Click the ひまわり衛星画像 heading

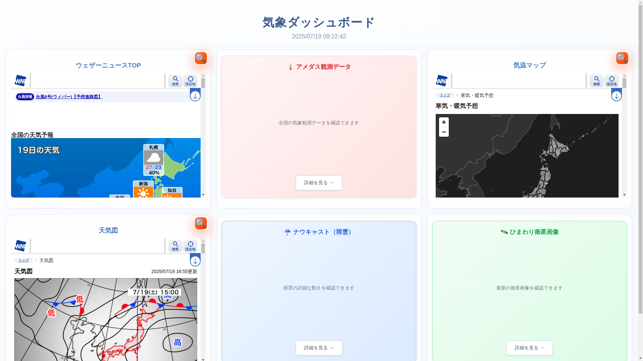click(529, 232)
